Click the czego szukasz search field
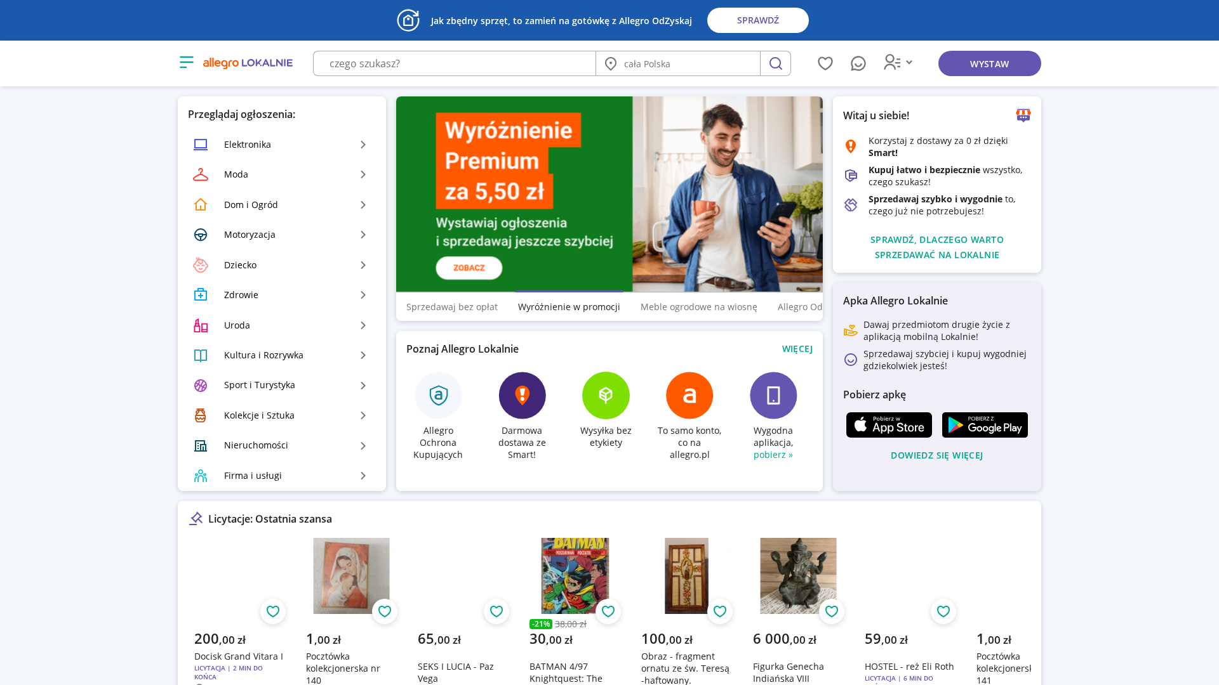The height and width of the screenshot is (685, 1219). click(455, 63)
